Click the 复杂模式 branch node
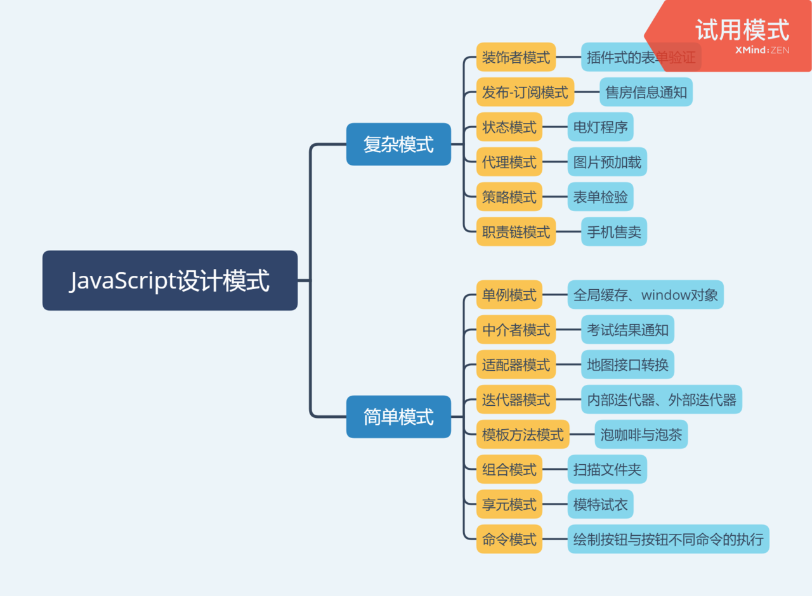This screenshot has height=596, width=812. [x=398, y=144]
